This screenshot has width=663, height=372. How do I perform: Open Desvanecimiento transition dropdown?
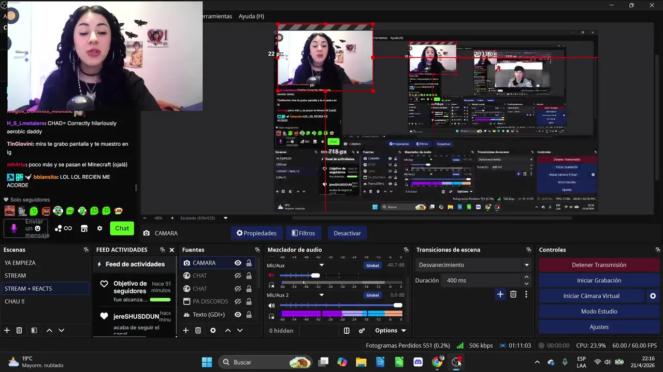point(474,265)
